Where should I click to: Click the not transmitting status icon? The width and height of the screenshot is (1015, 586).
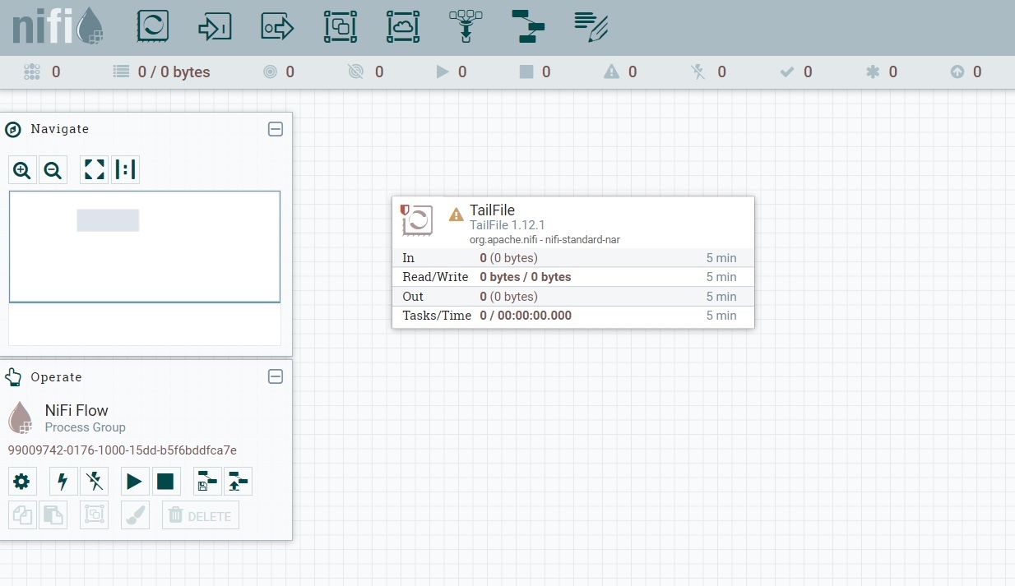pyautogui.click(x=355, y=72)
